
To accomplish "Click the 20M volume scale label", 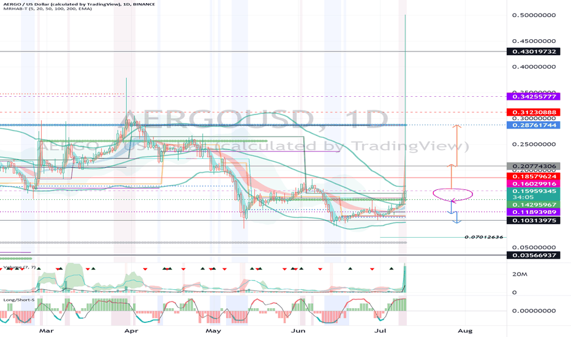I will 520,275.
